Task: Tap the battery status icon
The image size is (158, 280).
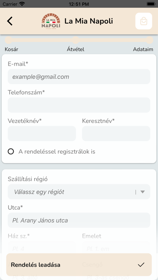Action: [x=151, y=4]
